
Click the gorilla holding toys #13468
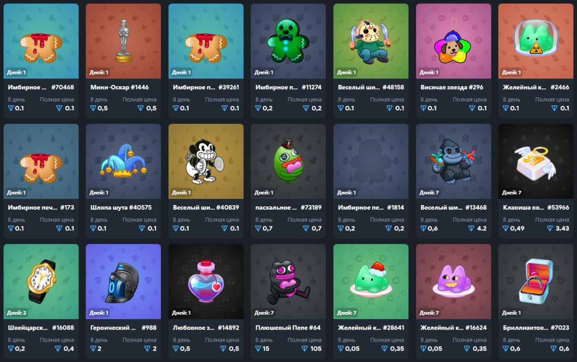[x=453, y=161]
